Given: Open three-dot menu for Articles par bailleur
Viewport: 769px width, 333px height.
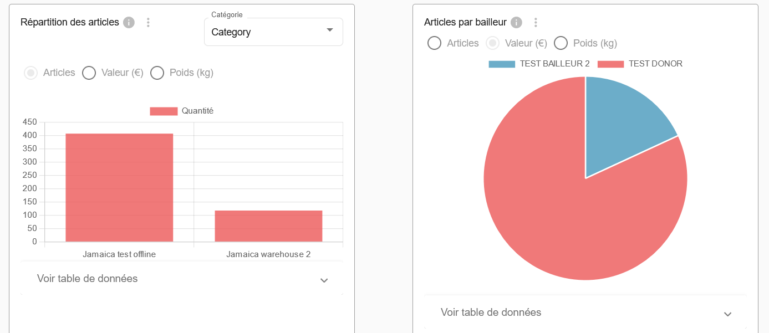Looking at the screenshot, I should (x=536, y=23).
